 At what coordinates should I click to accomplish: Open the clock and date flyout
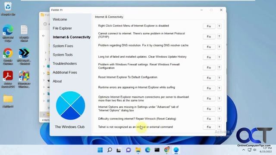pyautogui.click(x=266, y=150)
